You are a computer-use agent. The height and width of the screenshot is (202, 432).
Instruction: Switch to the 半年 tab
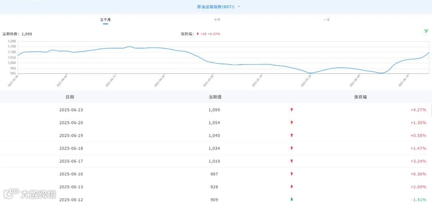[x=217, y=20]
